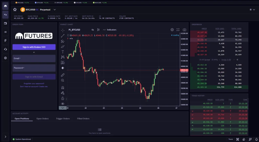Open the list icon in left sidebar
This screenshot has height=142, width=259.
[6, 32]
